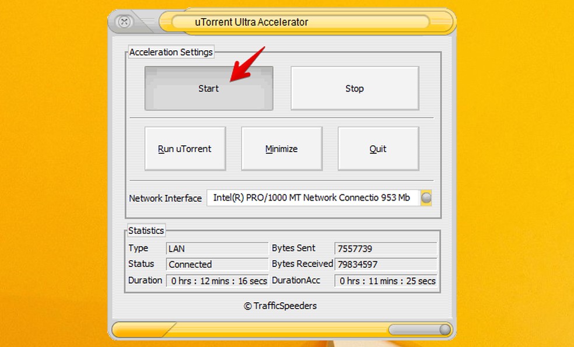
Task: Click the Acceleration Settings group label
Action: point(170,52)
